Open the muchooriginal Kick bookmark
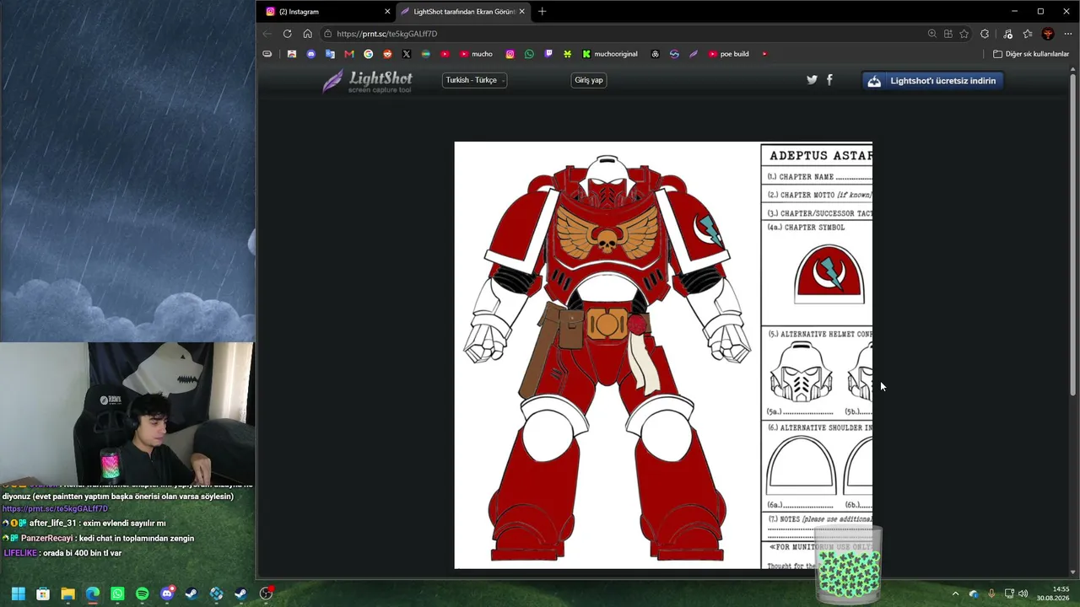 pyautogui.click(x=610, y=54)
